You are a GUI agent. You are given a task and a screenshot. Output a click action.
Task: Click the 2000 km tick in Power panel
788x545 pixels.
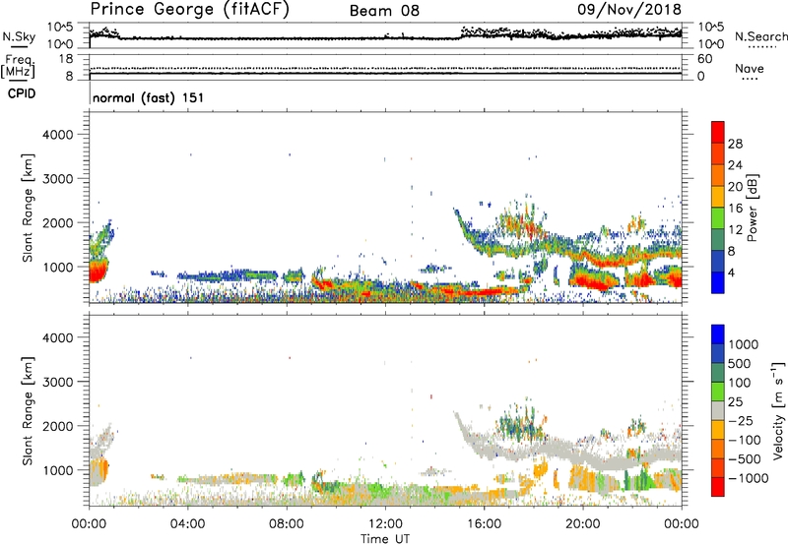58,222
